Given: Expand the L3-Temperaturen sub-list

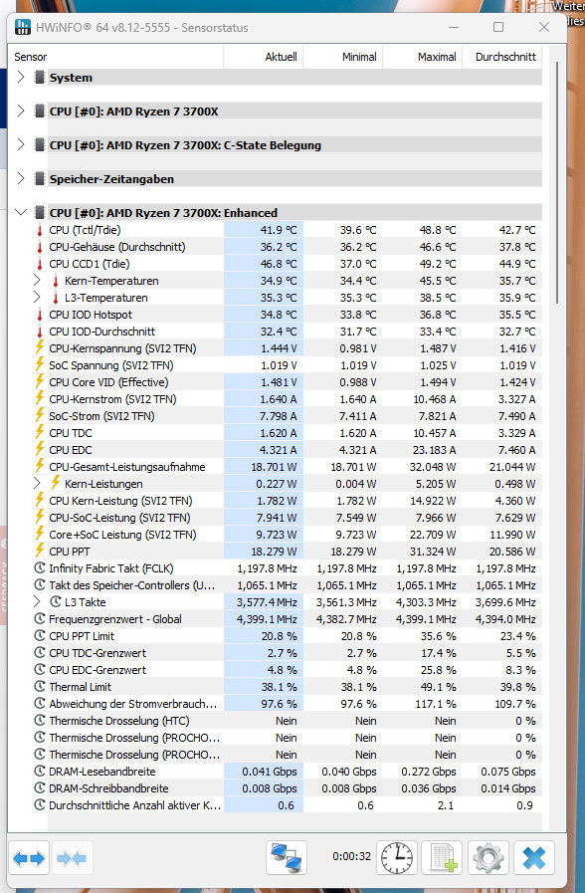Looking at the screenshot, I should pyautogui.click(x=37, y=298).
